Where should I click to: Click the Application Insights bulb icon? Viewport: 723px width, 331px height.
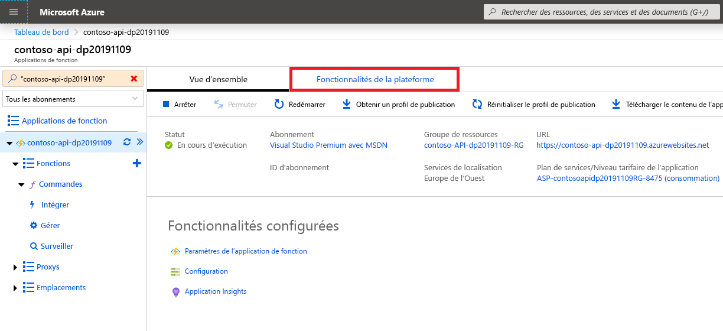click(175, 291)
